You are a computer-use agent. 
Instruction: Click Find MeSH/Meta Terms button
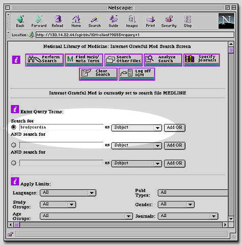coord(84,60)
